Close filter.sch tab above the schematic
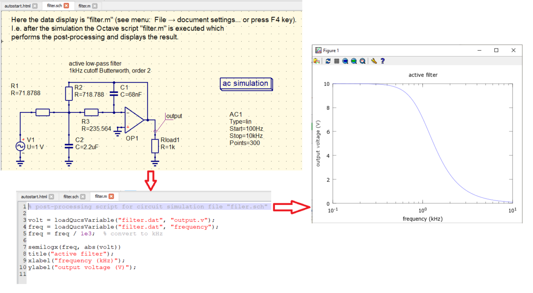533x293 pixels. 66,6
